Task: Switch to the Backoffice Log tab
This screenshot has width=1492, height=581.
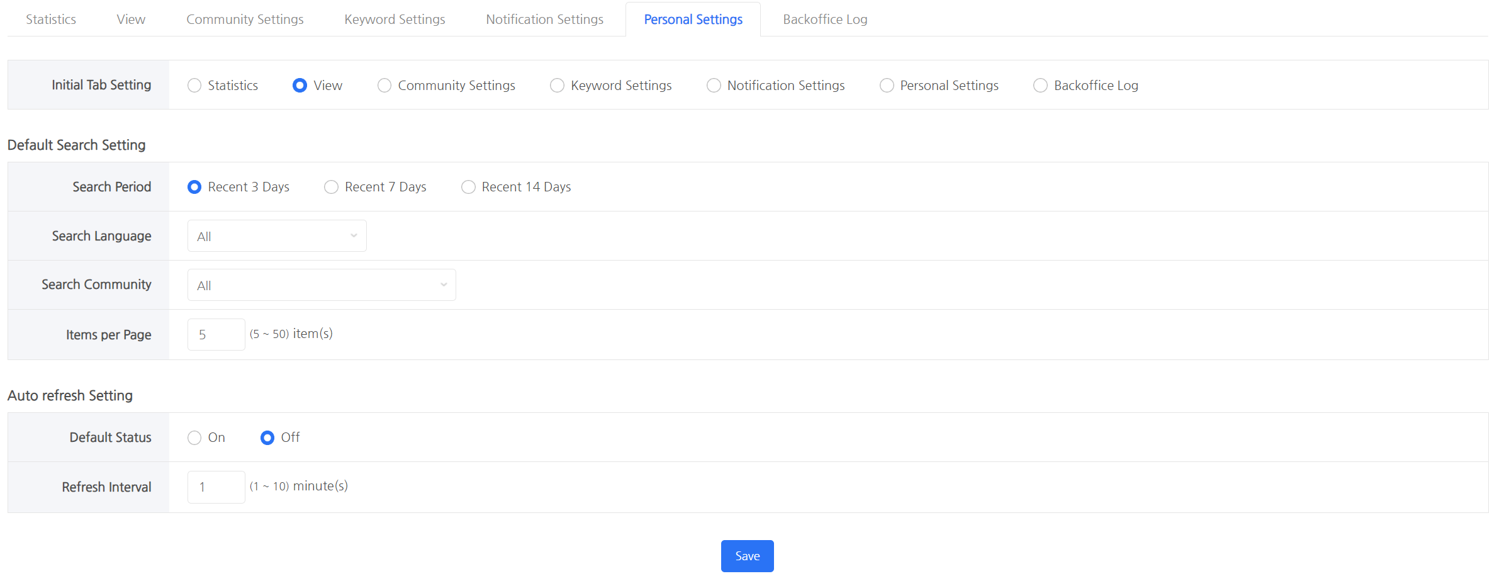Action: pos(824,20)
